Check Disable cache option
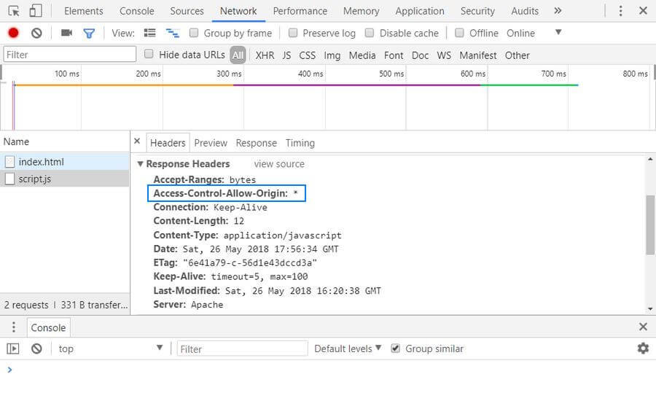The height and width of the screenshot is (409, 656). (370, 32)
